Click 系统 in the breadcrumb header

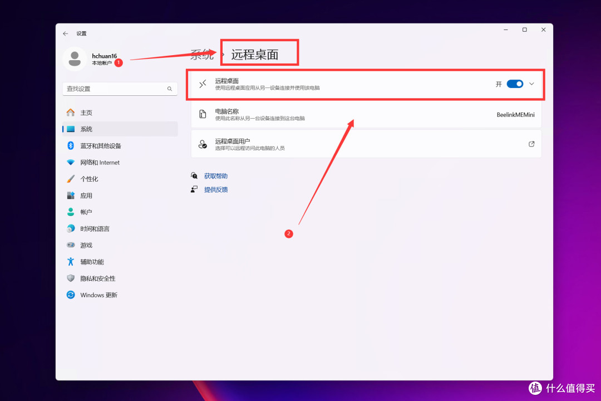tap(202, 55)
